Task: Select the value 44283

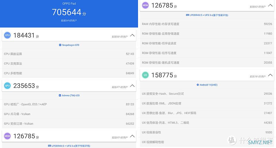Action: click(268, 123)
